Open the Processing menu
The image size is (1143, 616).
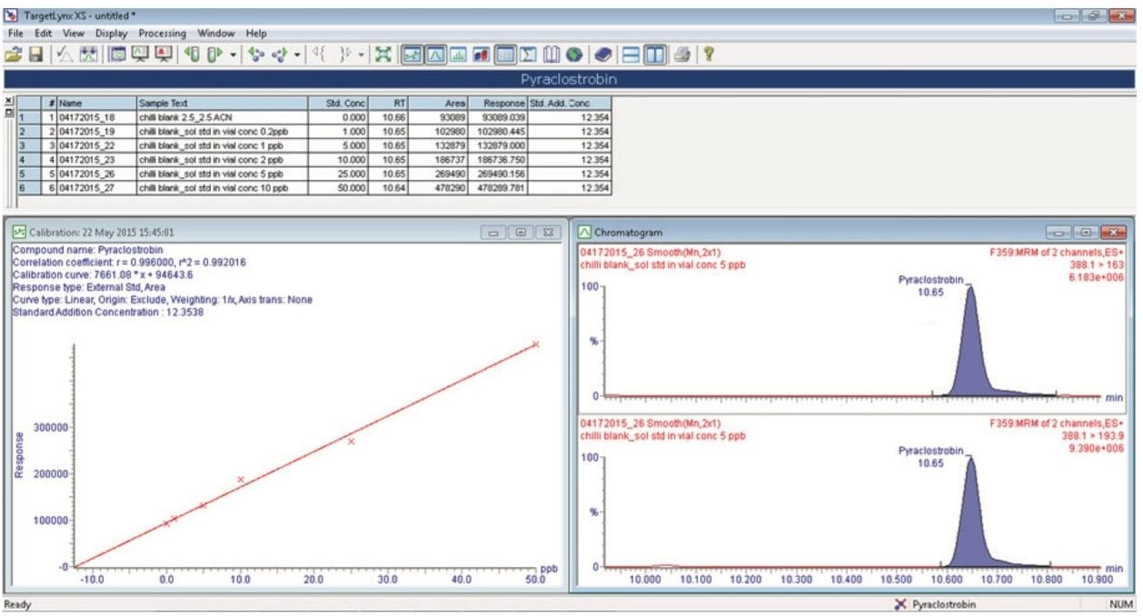click(x=163, y=34)
